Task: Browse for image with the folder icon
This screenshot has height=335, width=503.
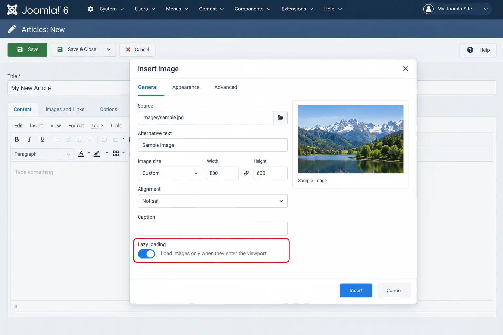Action: coord(280,117)
